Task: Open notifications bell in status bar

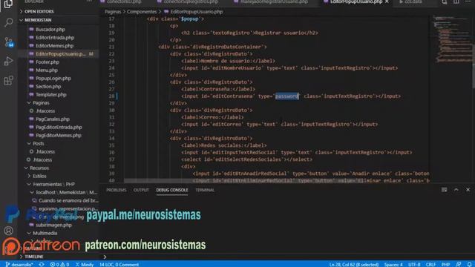Action: coord(469,264)
